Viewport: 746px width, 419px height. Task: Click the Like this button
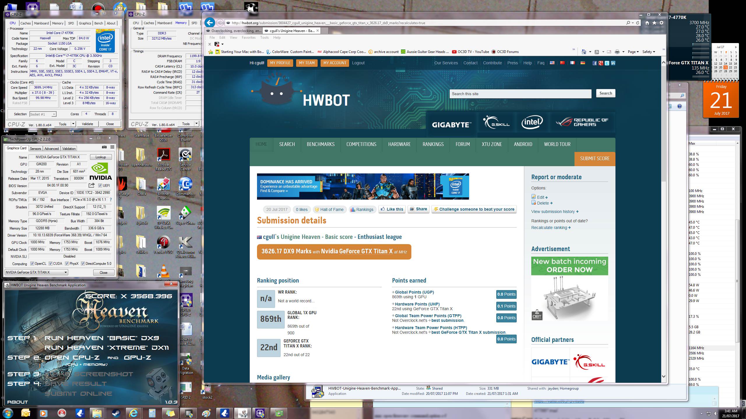(x=392, y=209)
